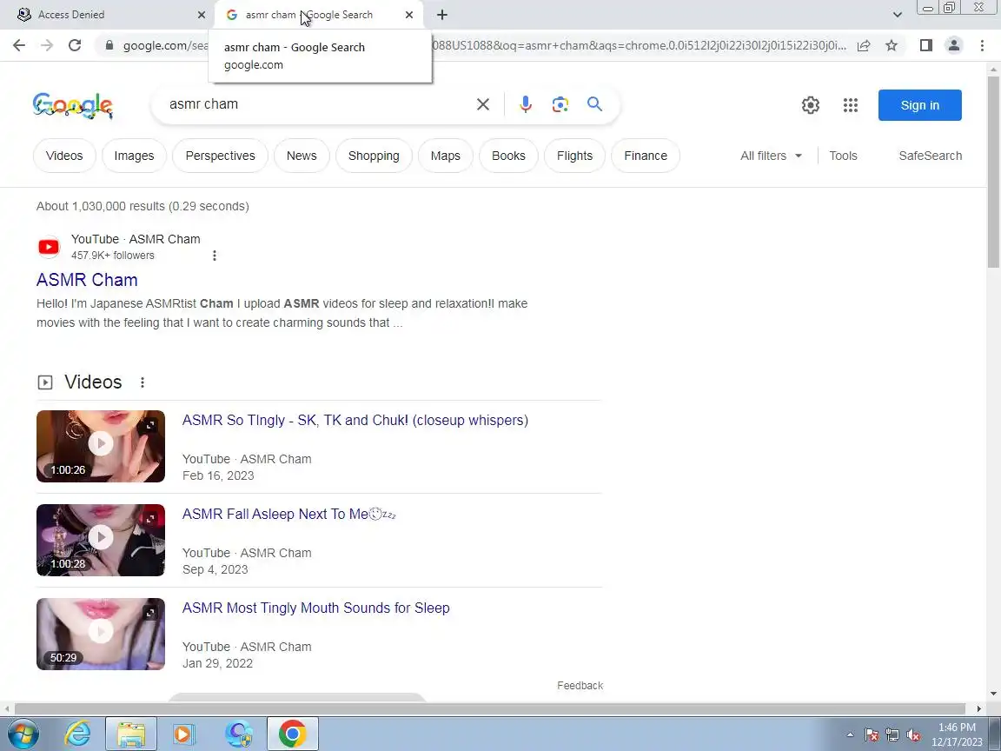
Task: Open a new tab with plus button
Action: (441, 15)
